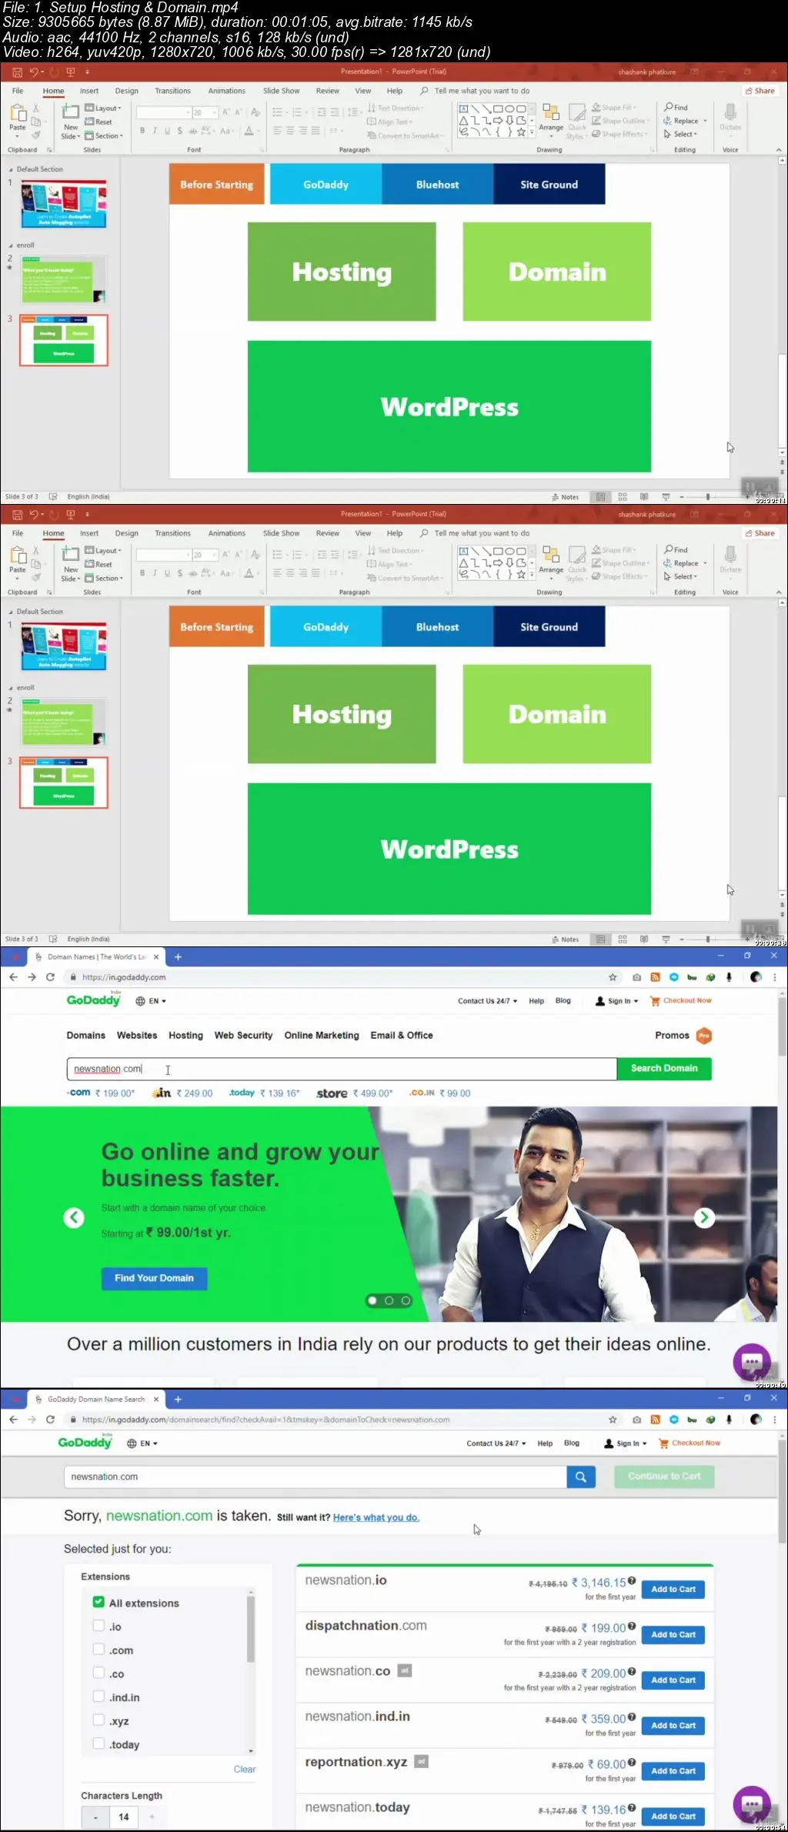Open a new tab beside the Domain Names tab
The width and height of the screenshot is (788, 1832).
click(x=178, y=957)
